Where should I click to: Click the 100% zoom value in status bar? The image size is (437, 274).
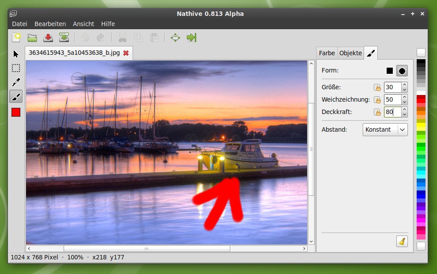75,257
